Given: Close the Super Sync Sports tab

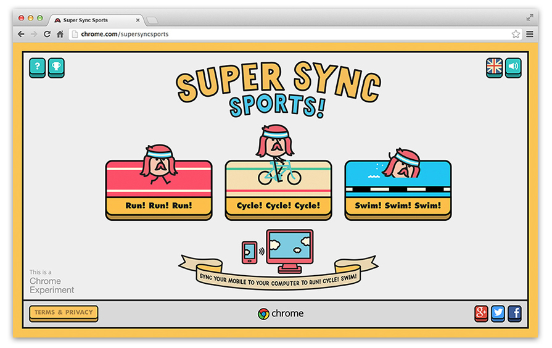Looking at the screenshot, I should pos(138,20).
